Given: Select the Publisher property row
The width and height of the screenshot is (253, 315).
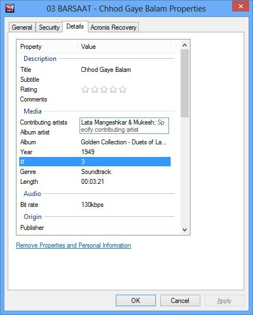Looking at the screenshot, I should (95, 228).
